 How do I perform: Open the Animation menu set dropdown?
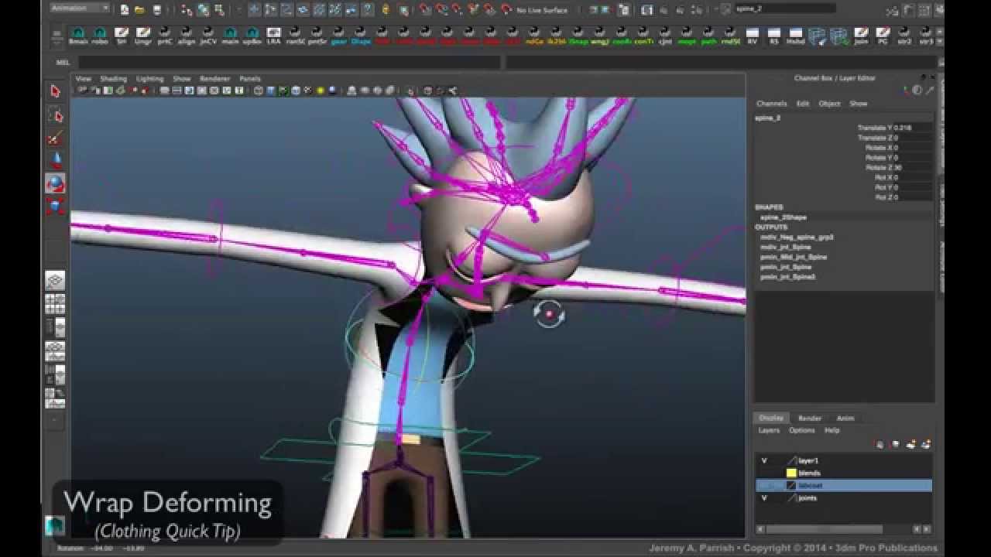[x=80, y=8]
